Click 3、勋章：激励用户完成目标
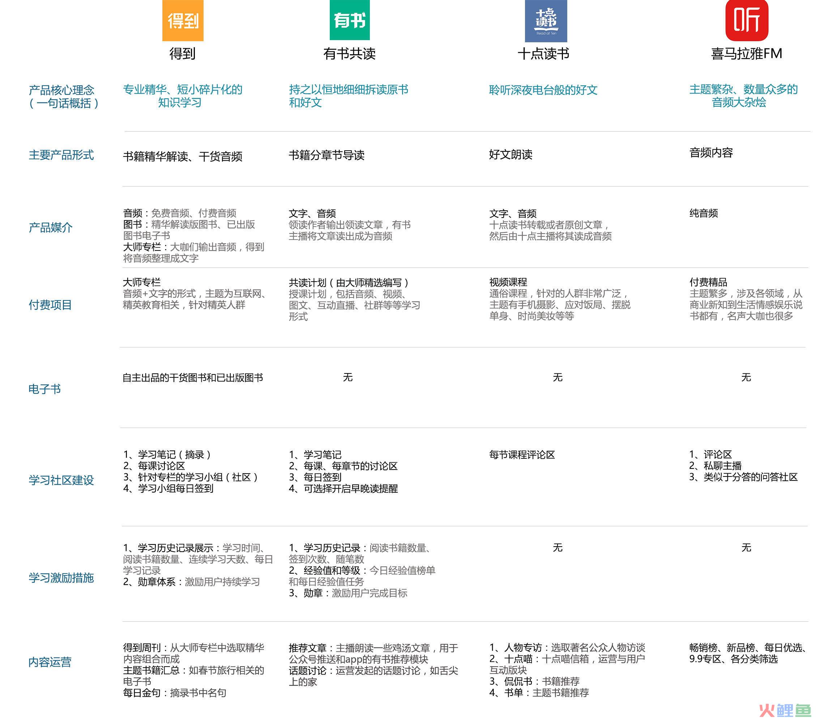820x719 pixels. (348, 593)
